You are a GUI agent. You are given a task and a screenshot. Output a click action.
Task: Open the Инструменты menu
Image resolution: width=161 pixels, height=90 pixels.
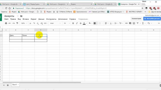coord(51,19)
